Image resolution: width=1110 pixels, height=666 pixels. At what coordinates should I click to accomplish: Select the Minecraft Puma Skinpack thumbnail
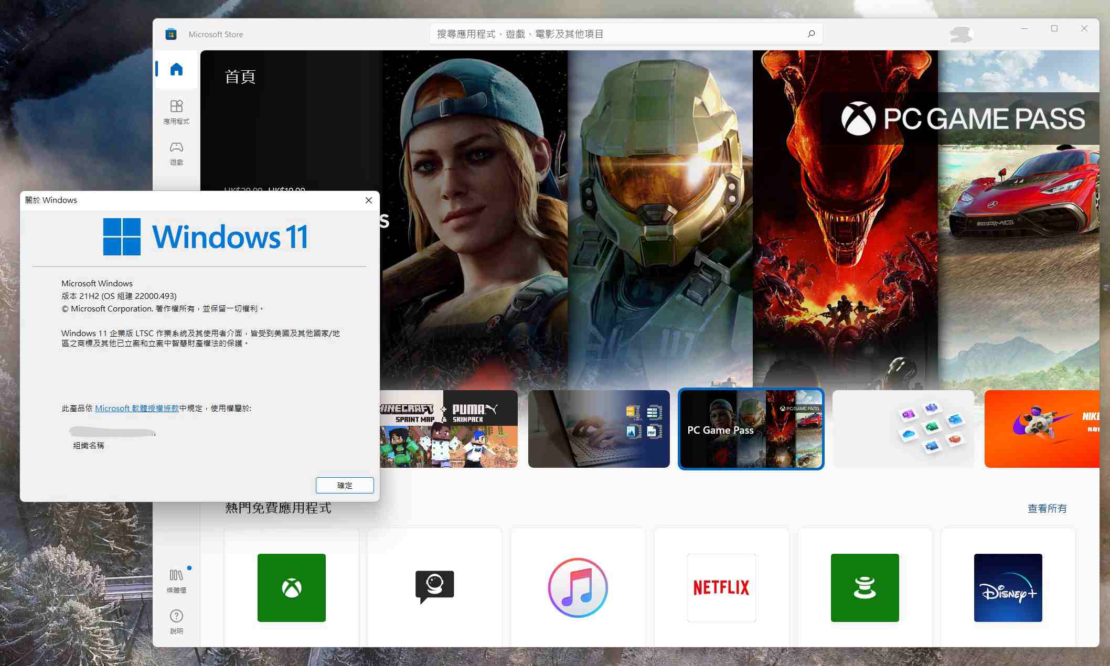coord(449,429)
